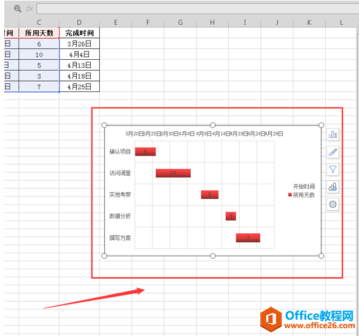Select the 所用天数 header cell
Viewport: 359px width, 336px height.
(39, 33)
